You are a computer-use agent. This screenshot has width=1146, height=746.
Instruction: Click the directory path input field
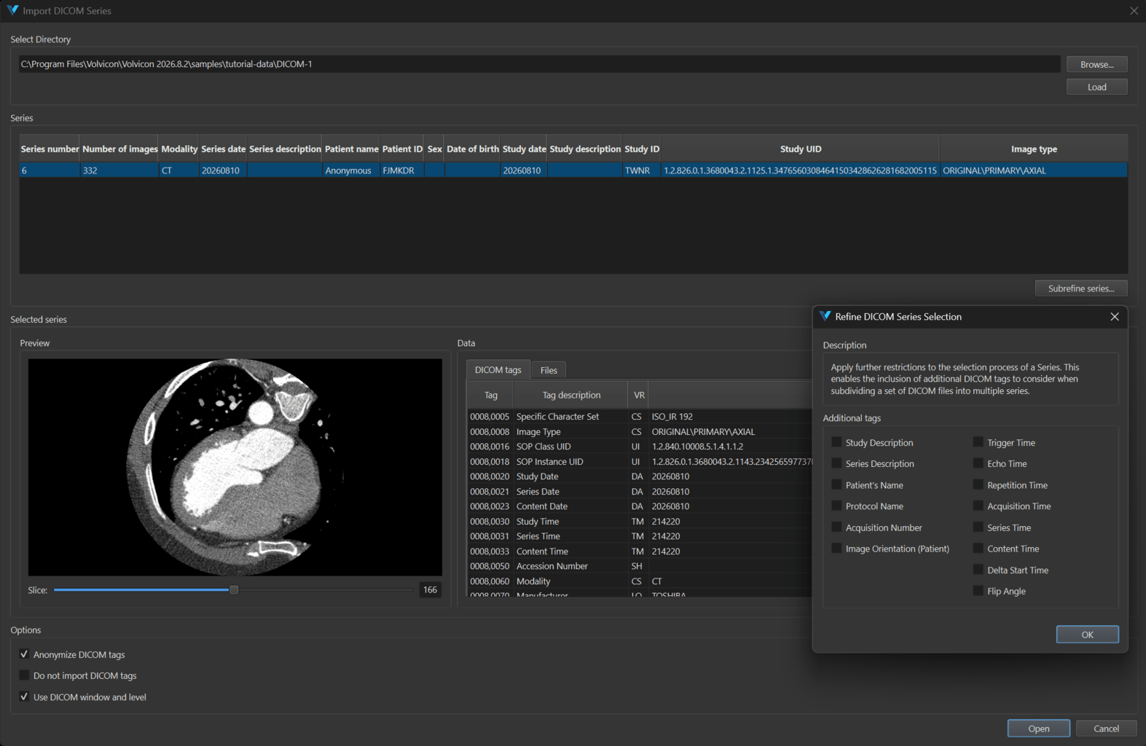click(x=539, y=64)
